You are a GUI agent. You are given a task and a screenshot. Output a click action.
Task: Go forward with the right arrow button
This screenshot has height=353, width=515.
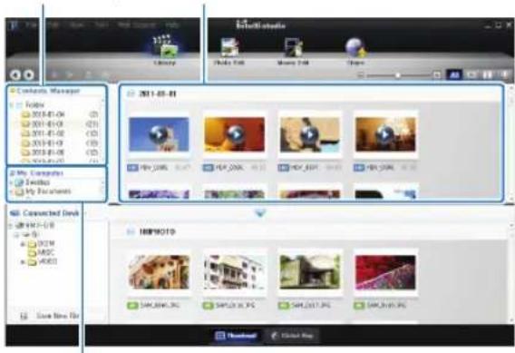pos(29,75)
